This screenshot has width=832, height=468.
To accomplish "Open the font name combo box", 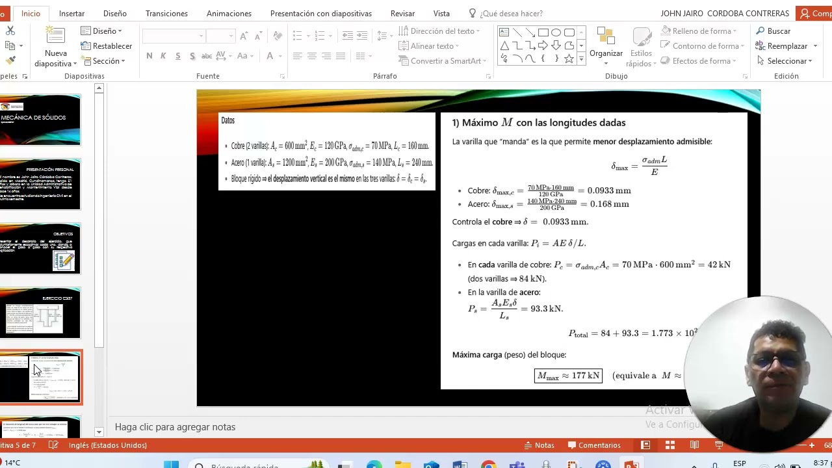I will coord(174,36).
